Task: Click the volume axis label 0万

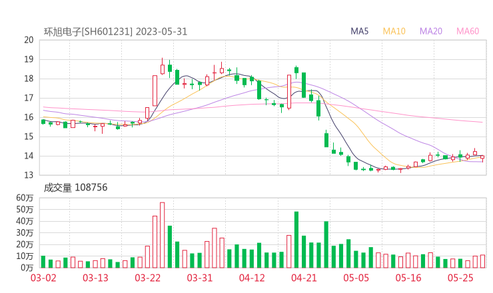Action: 27,268
